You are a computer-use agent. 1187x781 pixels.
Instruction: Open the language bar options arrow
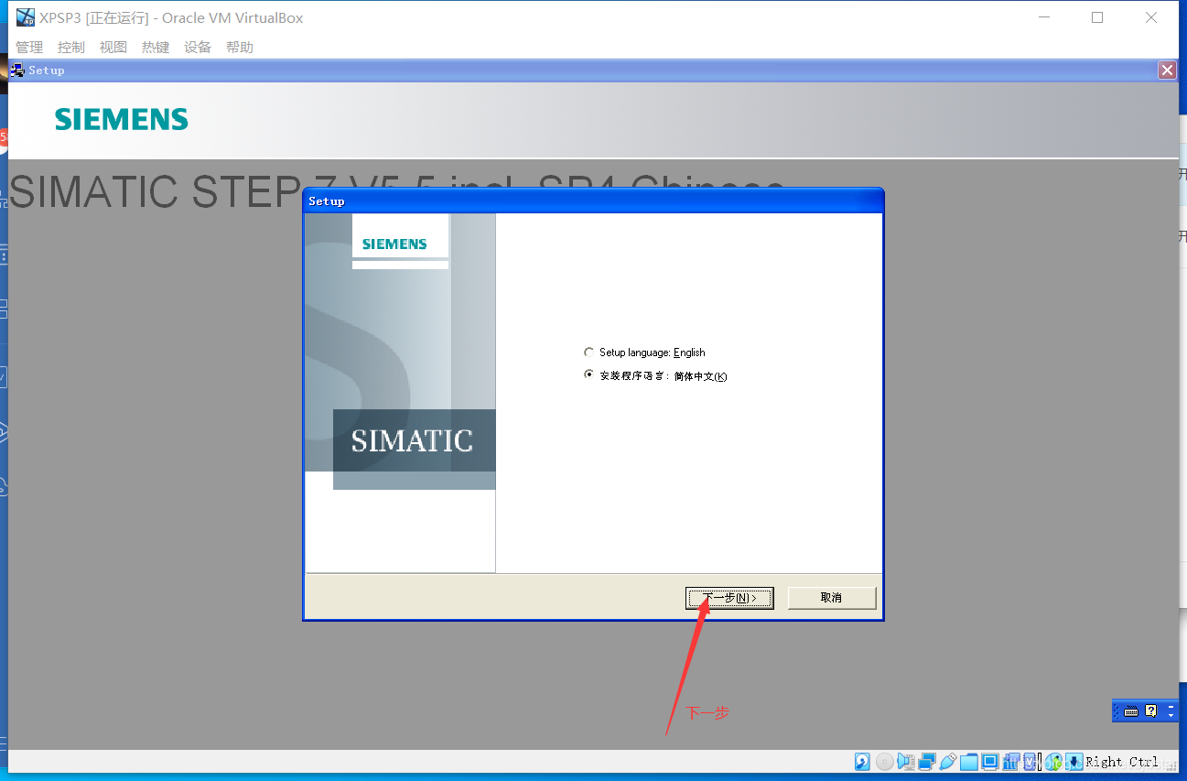[1171, 714]
